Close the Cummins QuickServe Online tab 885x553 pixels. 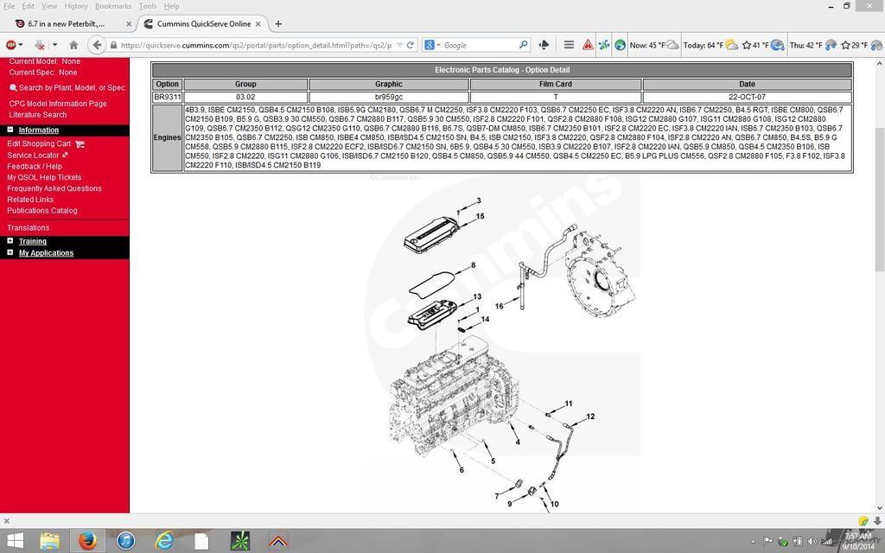[x=258, y=23]
